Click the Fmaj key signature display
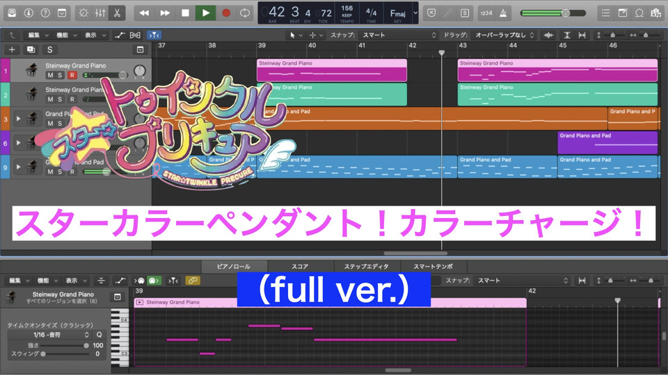Screen dimensions: 668x375 (x=397, y=13)
